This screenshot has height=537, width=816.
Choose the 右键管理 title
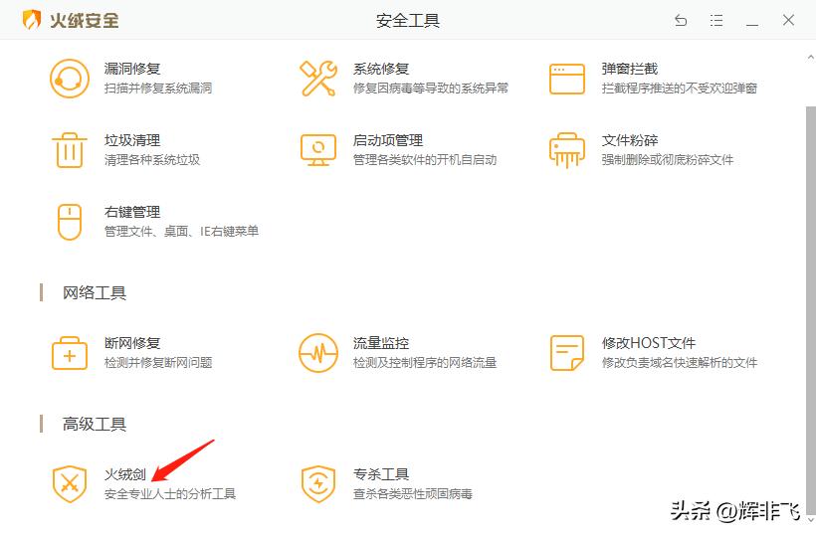click(132, 212)
